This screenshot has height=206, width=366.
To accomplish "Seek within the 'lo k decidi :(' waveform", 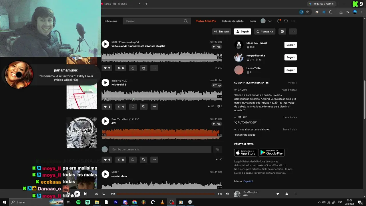I will click(162, 95).
